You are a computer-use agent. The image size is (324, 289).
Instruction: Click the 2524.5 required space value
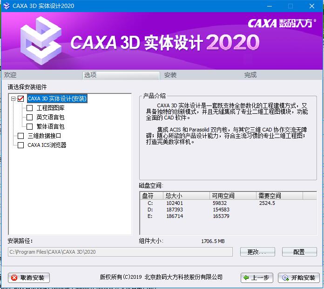pyautogui.click(x=267, y=203)
